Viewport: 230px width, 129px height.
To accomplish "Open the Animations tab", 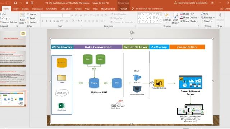I will pyautogui.click(x=52, y=9).
